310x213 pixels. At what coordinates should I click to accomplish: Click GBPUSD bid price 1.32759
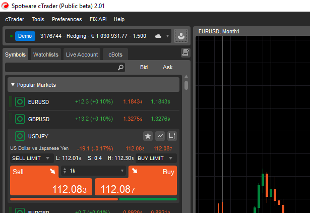pyautogui.click(x=133, y=119)
